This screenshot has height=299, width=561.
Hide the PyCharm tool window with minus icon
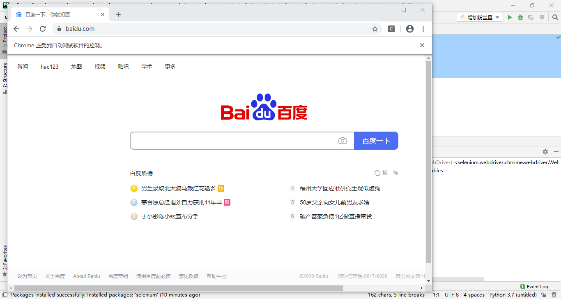[x=556, y=152]
